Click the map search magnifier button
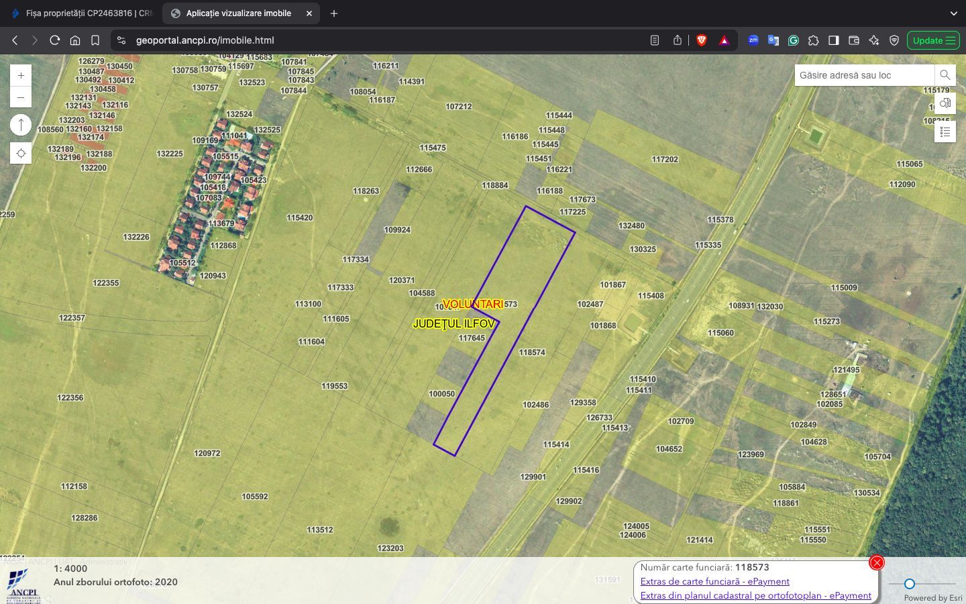The width and height of the screenshot is (966, 604). tap(945, 75)
